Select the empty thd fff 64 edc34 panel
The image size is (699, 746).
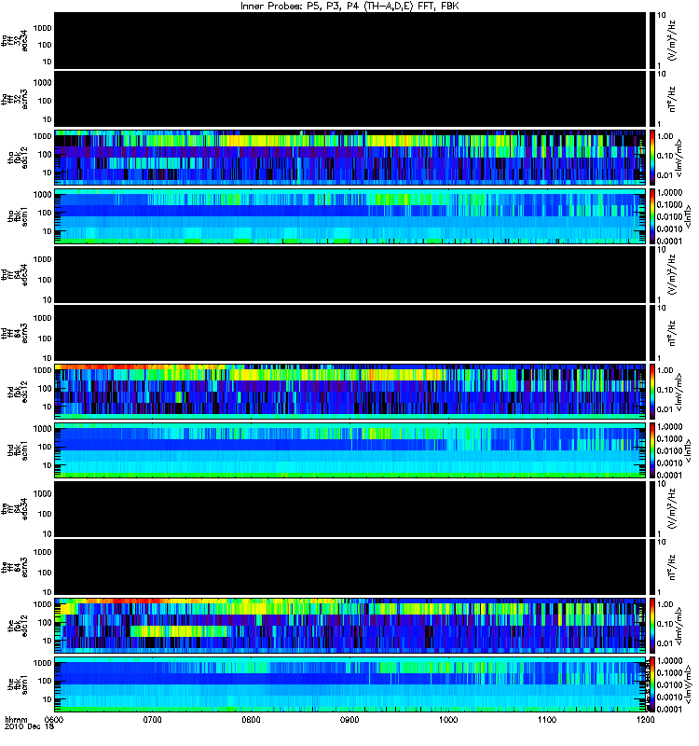pyautogui.click(x=350, y=274)
